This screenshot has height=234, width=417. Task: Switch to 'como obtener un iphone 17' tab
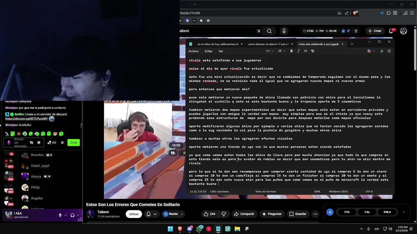(x=268, y=44)
